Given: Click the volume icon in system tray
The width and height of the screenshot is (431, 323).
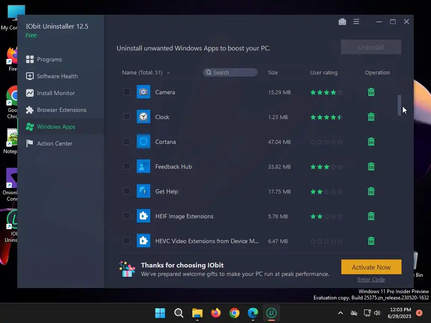Looking at the screenshot, I should 377,313.
